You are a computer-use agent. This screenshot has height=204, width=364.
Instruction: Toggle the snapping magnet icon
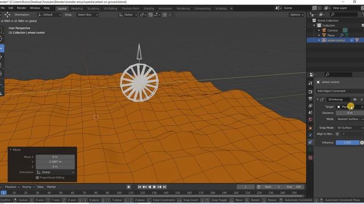pos(151,15)
